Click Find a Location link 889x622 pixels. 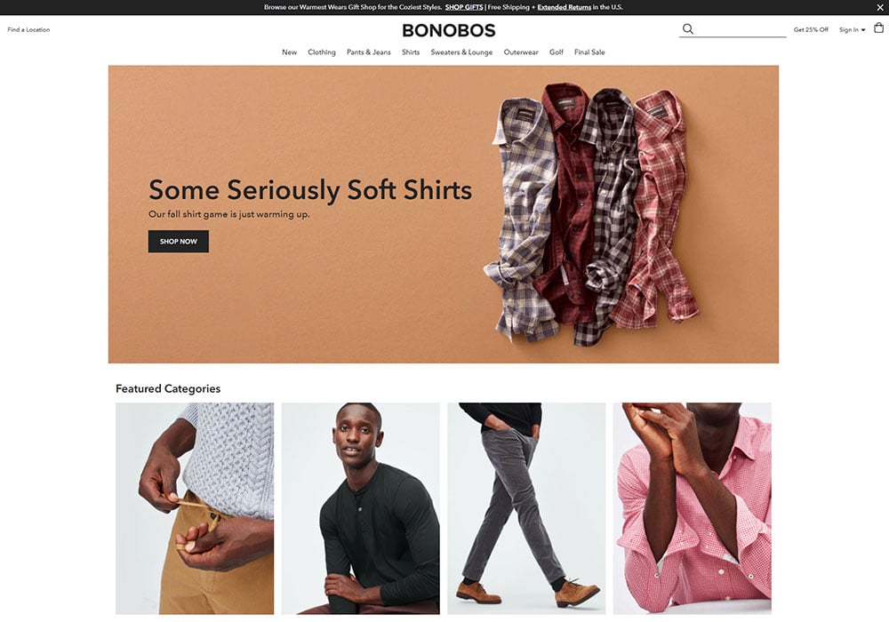[x=29, y=29]
